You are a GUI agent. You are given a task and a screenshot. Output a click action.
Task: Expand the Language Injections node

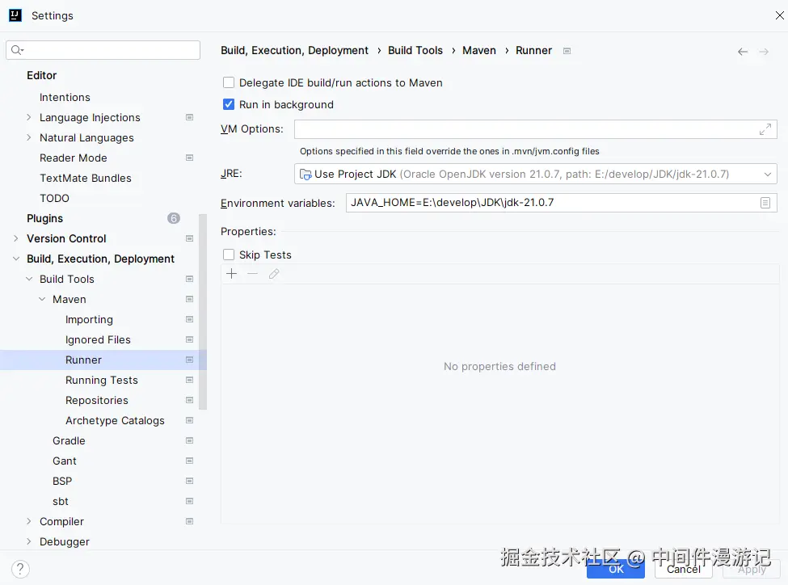tap(28, 118)
